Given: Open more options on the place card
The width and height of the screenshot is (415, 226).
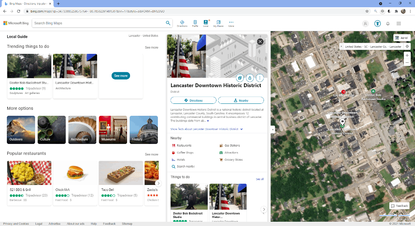Looking at the screenshot, I should coord(260,78).
